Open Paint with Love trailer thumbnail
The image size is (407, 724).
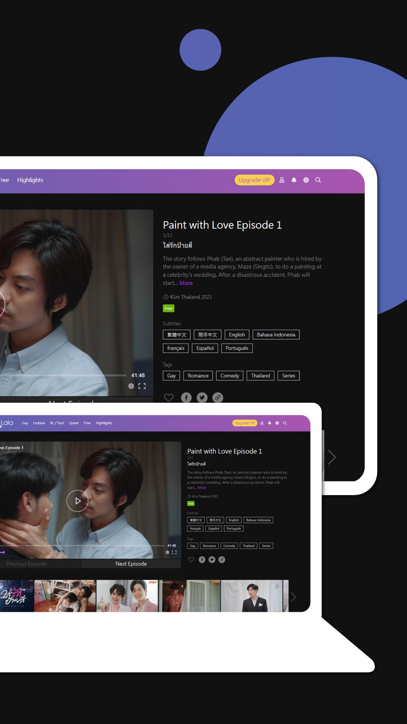17,596
